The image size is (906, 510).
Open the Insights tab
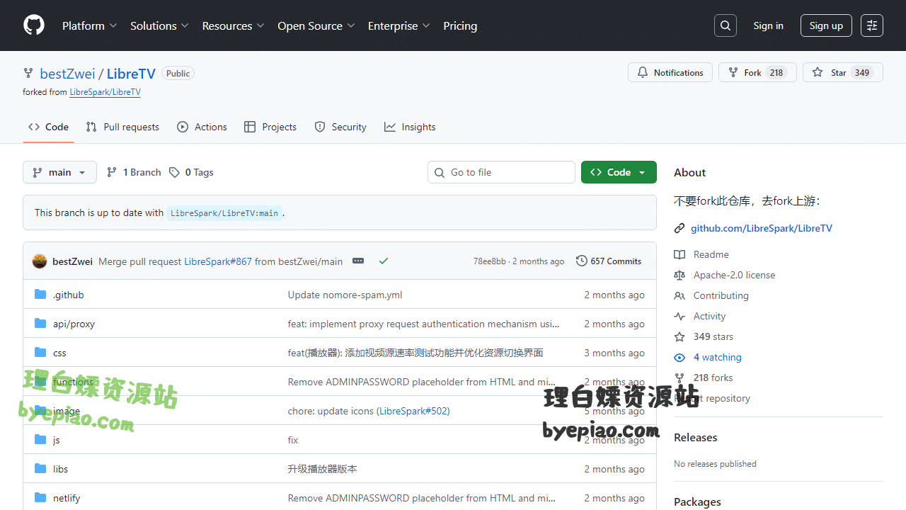pos(410,127)
